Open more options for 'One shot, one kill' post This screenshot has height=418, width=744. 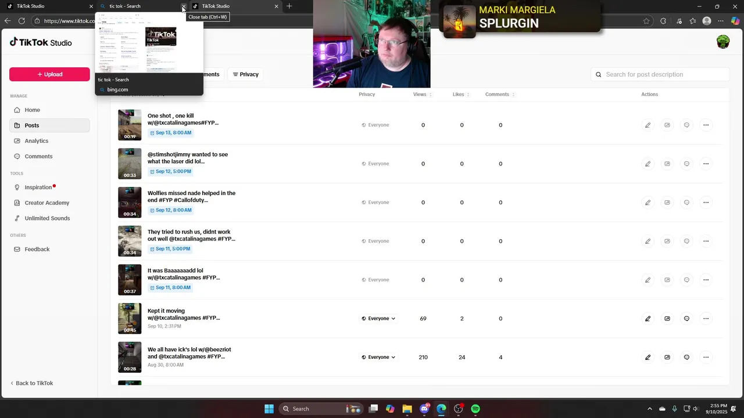pyautogui.click(x=706, y=125)
